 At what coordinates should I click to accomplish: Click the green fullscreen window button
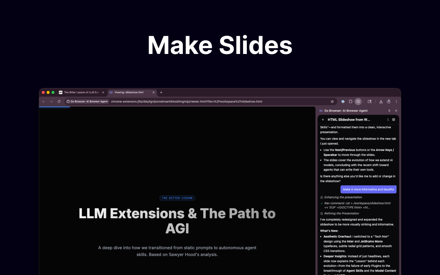point(53,92)
